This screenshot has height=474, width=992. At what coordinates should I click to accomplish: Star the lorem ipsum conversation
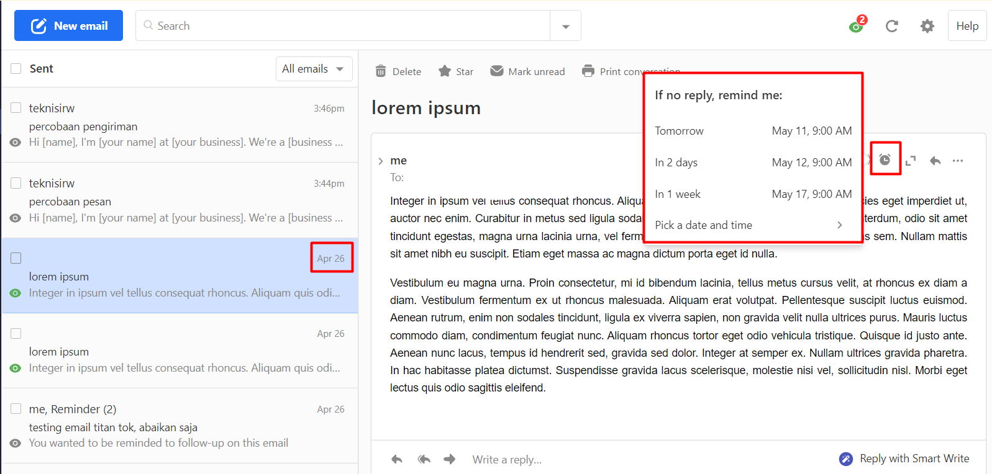(x=456, y=71)
